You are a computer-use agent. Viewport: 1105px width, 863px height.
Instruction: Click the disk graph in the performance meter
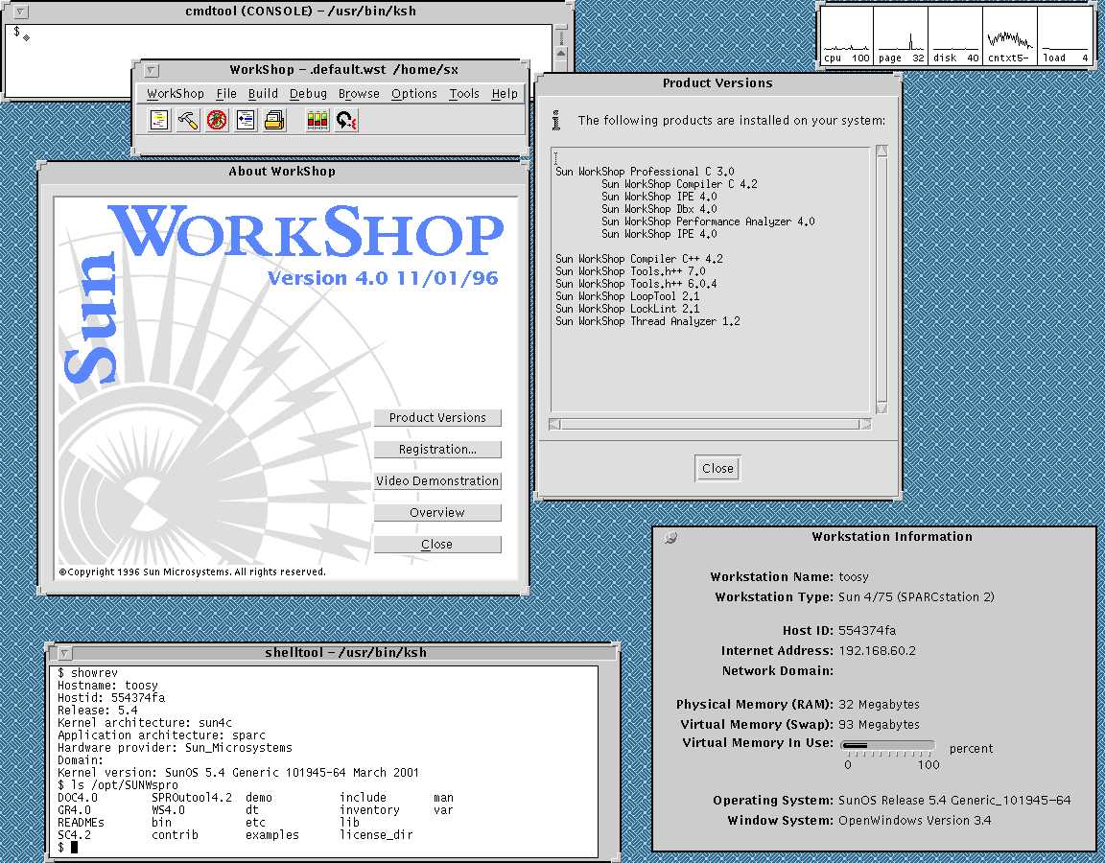955,35
